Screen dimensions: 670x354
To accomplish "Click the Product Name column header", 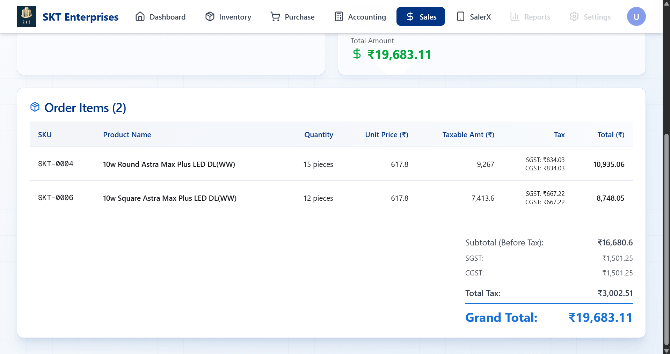I will pyautogui.click(x=127, y=135).
